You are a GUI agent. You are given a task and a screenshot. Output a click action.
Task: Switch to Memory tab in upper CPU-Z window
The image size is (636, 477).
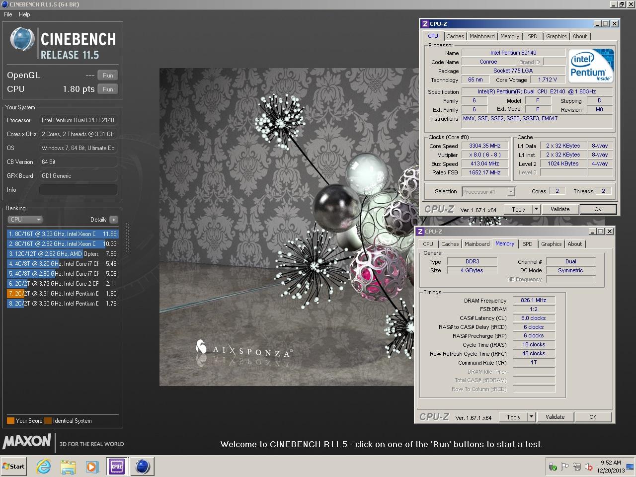pos(510,36)
